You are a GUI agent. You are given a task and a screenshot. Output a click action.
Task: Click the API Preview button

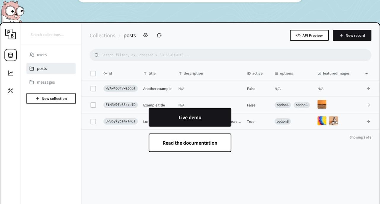tap(309, 35)
